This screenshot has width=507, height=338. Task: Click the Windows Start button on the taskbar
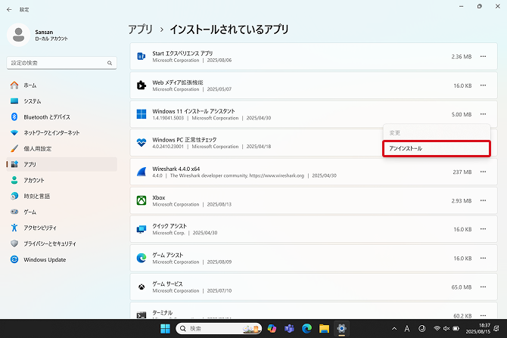164,329
